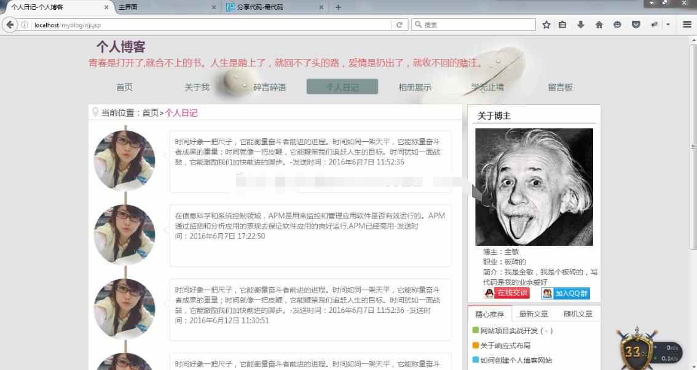Click the red slogan starting 青春是打开了
The image size is (697, 370).
(x=286, y=63)
